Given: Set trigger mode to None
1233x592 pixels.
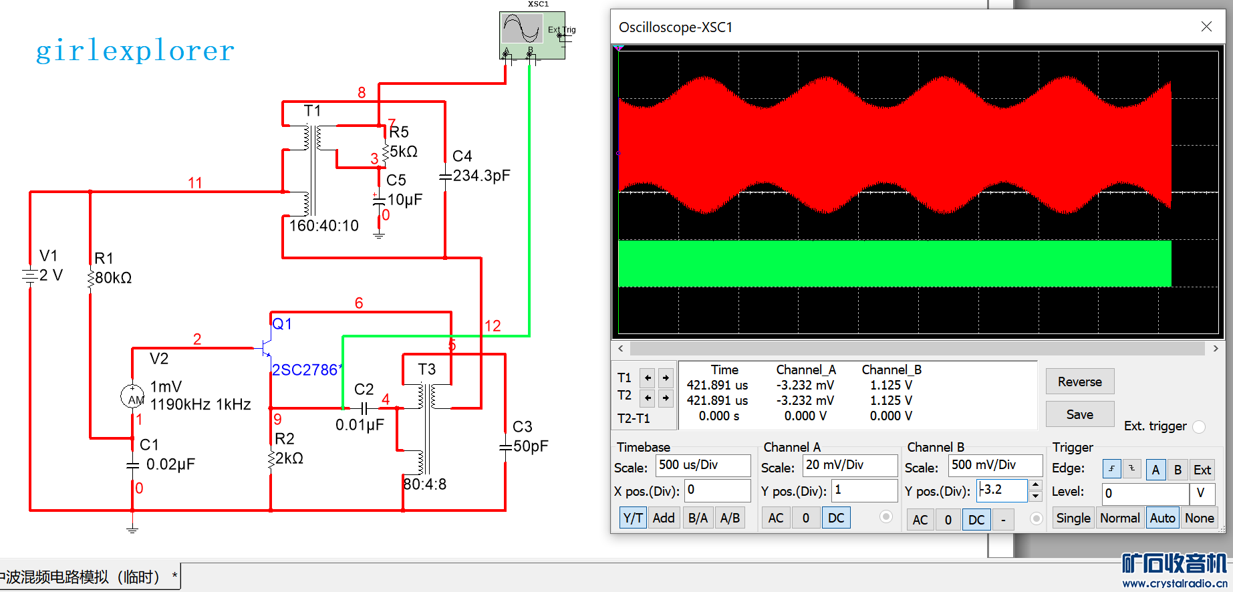Looking at the screenshot, I should pyautogui.click(x=1200, y=518).
